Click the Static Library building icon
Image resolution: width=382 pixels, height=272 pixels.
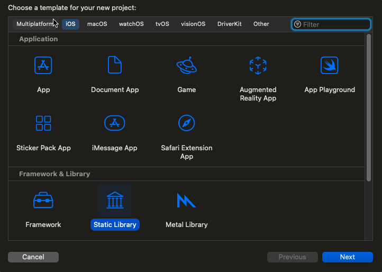click(115, 200)
